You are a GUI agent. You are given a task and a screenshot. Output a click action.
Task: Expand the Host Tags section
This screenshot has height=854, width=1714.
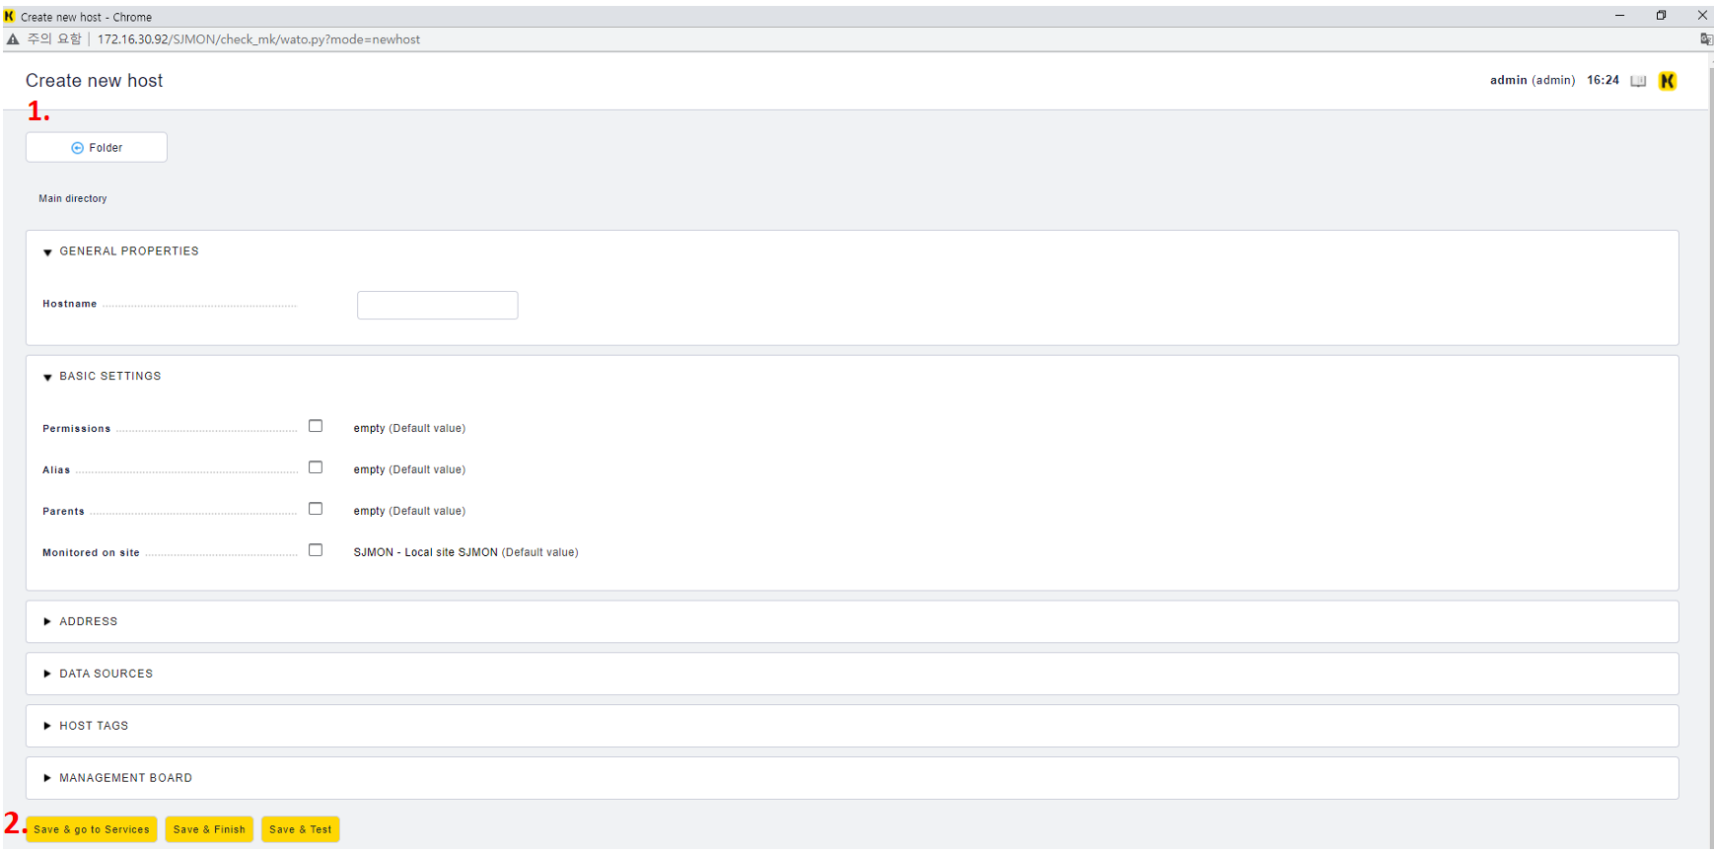[x=47, y=726]
